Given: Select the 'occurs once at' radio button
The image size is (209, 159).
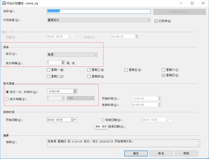Looking at the screenshot, I should (x=7, y=92).
